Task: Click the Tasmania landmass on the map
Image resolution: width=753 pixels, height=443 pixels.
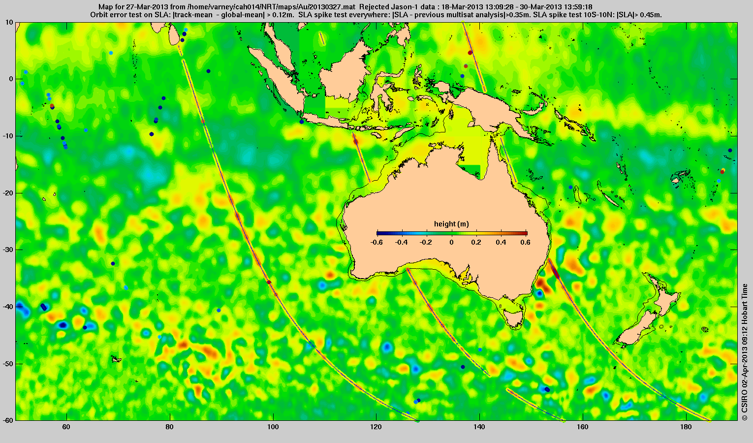Action: [x=515, y=318]
